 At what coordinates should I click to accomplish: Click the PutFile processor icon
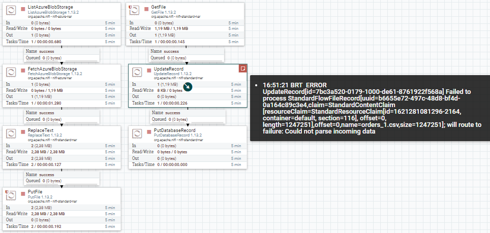point(11,195)
